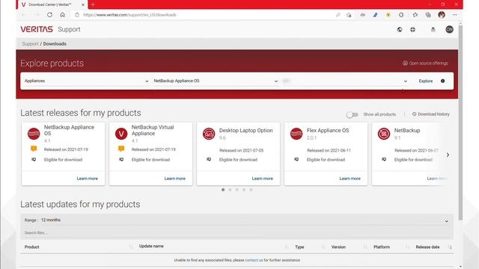Open the Veritas user account avatar

[449, 29]
